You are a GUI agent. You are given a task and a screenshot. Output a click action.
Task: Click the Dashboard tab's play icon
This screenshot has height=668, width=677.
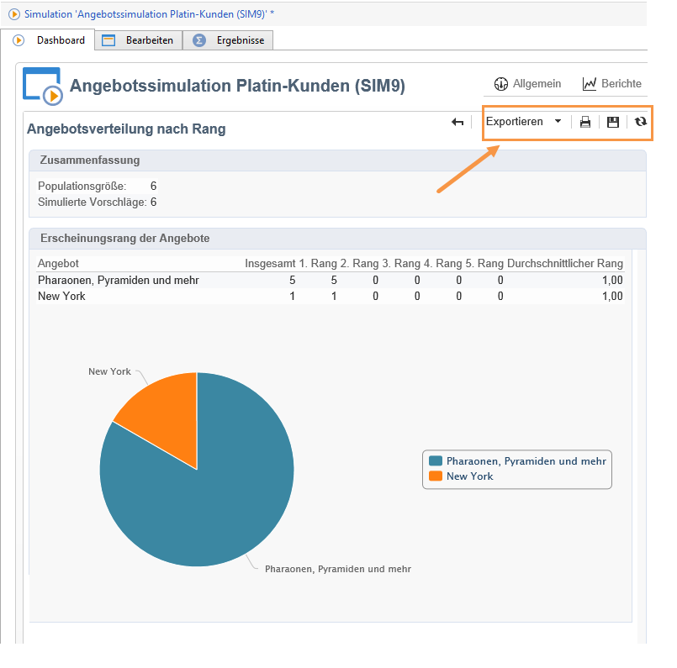tap(19, 40)
